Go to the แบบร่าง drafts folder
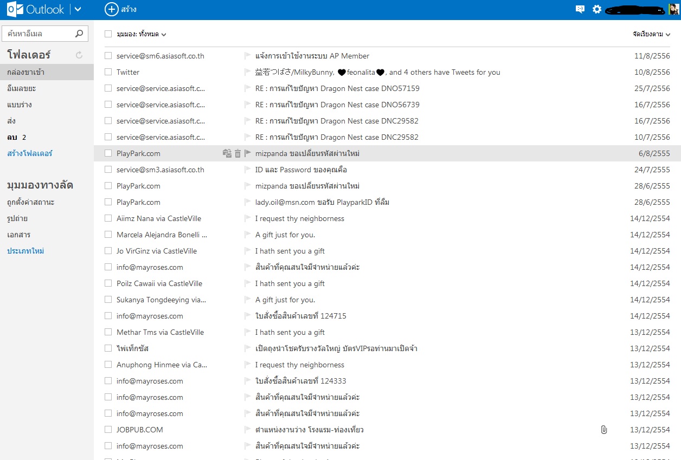This screenshot has height=460, width=681. pos(20,105)
